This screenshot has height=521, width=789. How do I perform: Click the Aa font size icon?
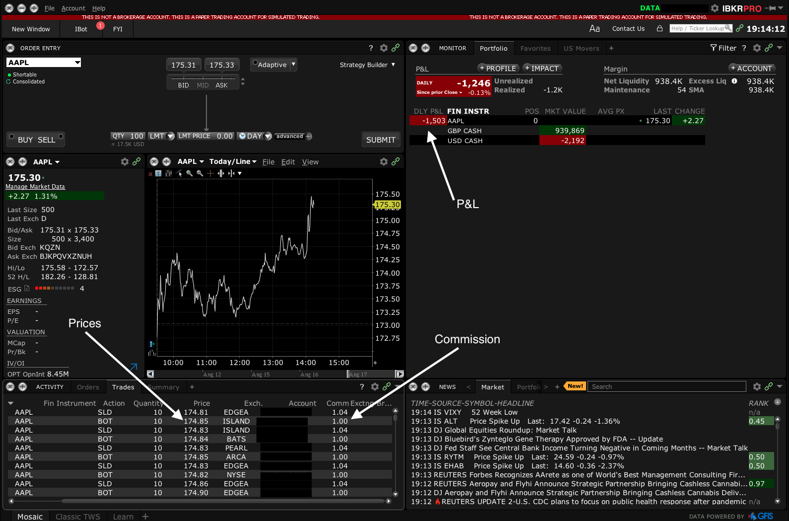point(594,29)
